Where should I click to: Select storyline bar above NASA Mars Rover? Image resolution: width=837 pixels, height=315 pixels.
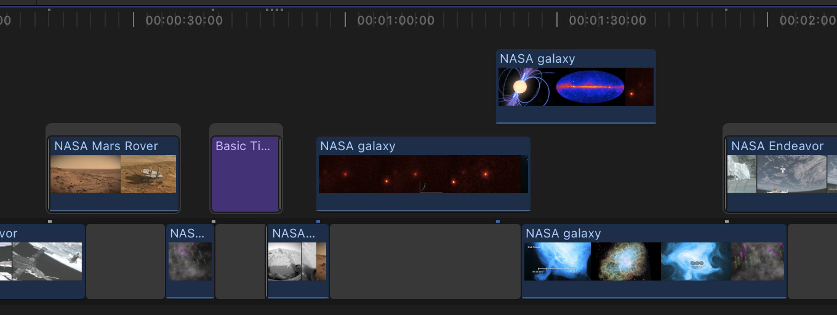click(x=113, y=129)
